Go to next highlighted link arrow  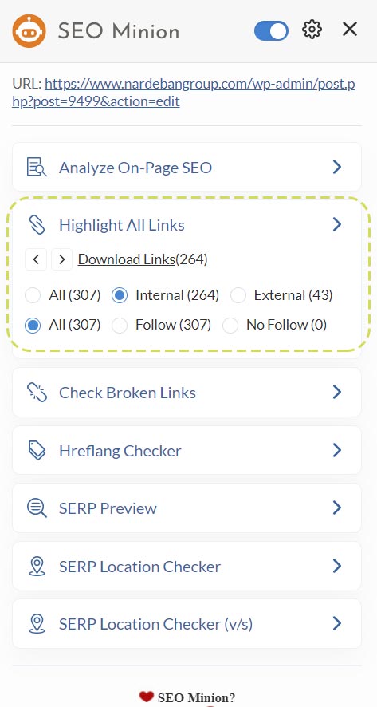point(62,259)
